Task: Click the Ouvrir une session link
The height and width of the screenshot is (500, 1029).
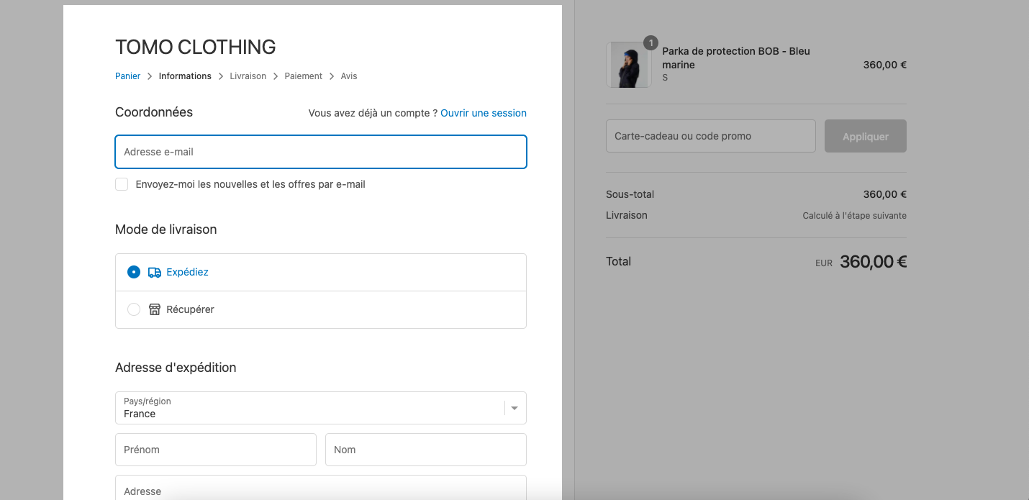Action: (484, 113)
